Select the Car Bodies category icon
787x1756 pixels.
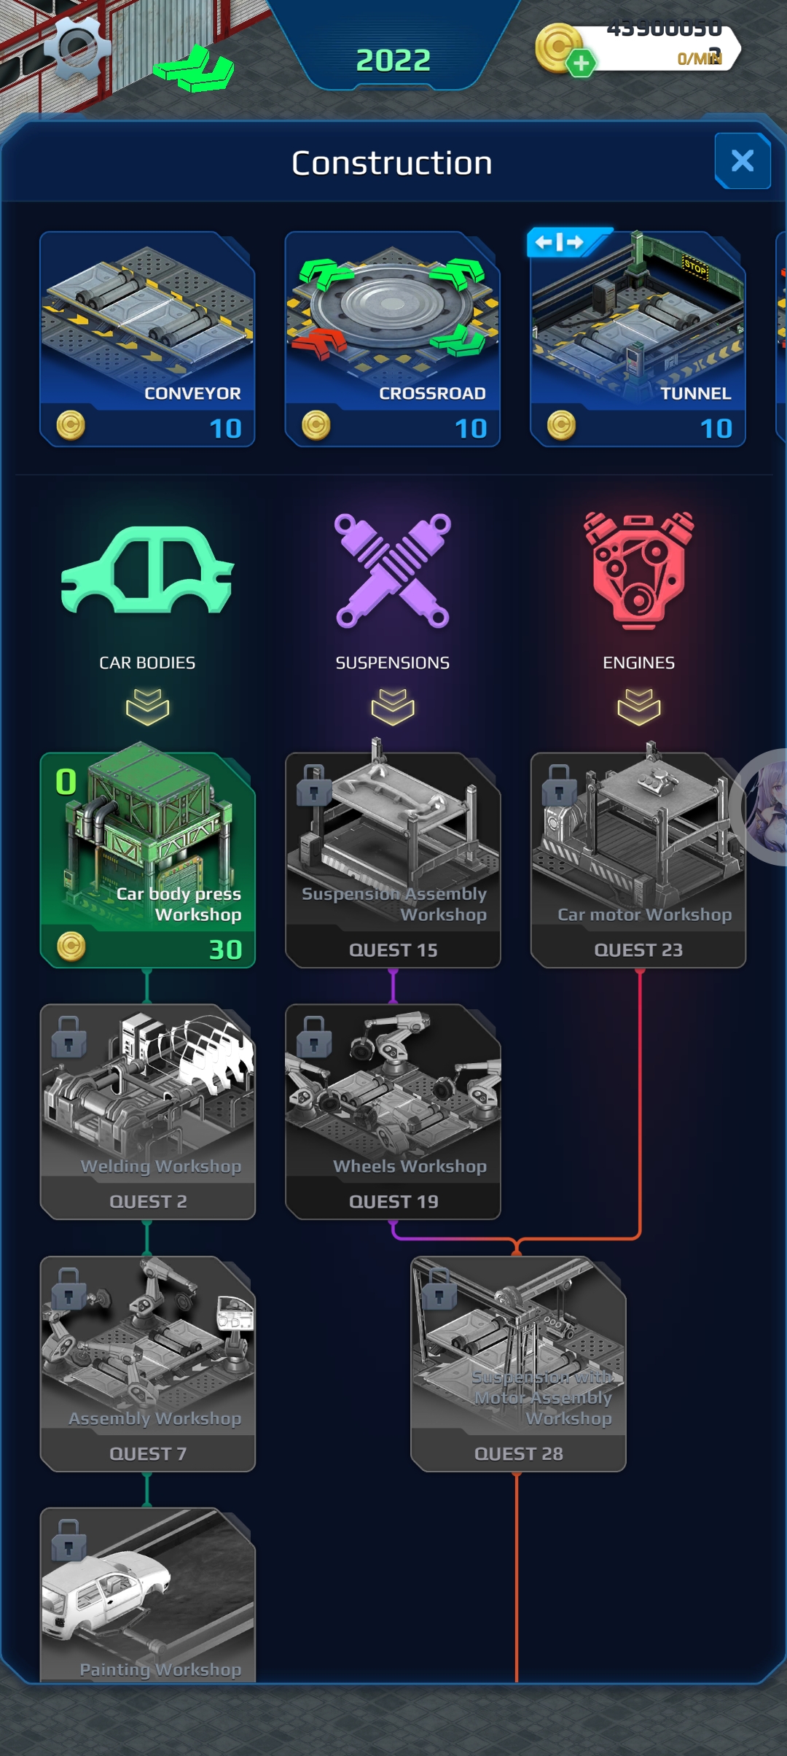[x=148, y=569]
